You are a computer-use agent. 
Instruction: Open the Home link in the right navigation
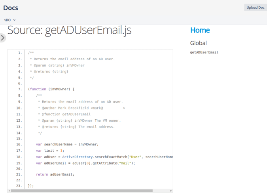(x=200, y=30)
